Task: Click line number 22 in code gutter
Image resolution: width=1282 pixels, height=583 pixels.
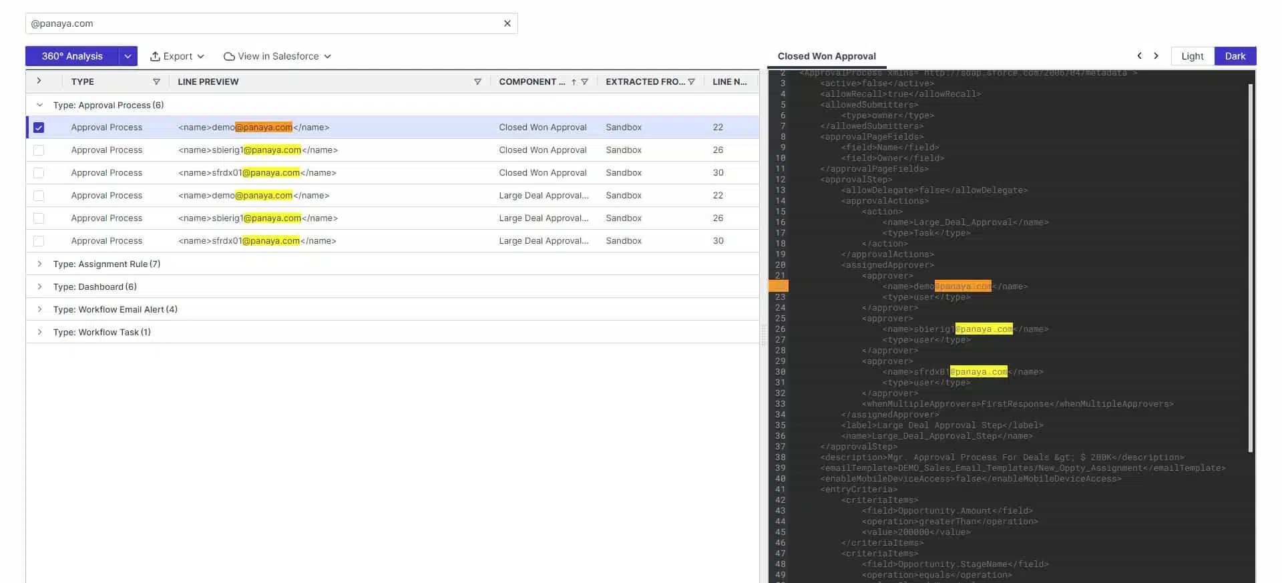Action: tap(779, 286)
